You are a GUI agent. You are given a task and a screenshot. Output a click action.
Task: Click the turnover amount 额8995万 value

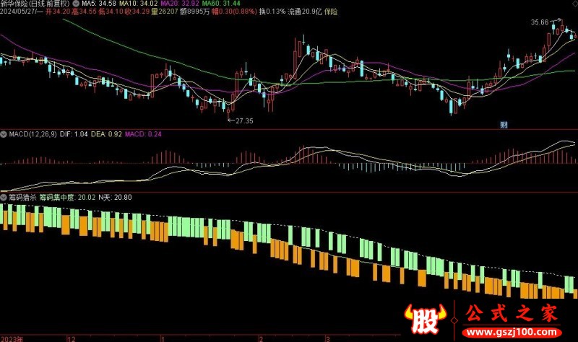194,12
